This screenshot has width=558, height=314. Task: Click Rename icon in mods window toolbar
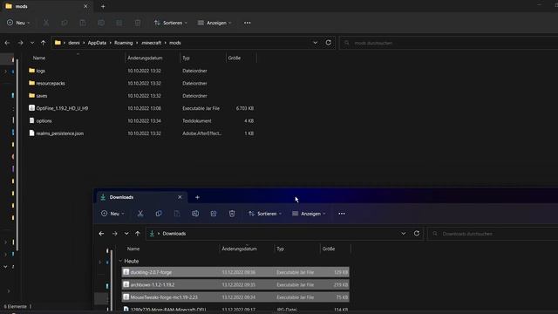click(101, 23)
